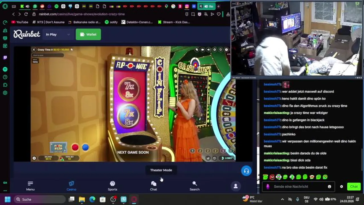Image resolution: width=364 pixels, height=205 pixels.
Task: Open the Menu tab in bottom navigation
Action: click(x=30, y=186)
